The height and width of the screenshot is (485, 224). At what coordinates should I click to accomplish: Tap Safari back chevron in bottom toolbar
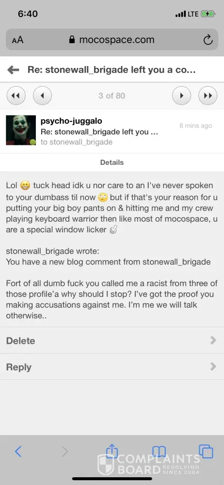click(18, 452)
